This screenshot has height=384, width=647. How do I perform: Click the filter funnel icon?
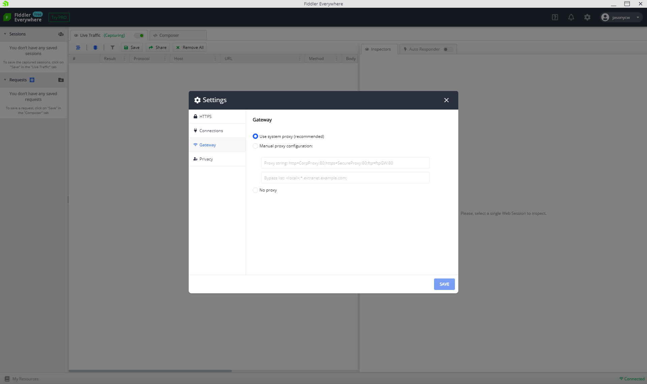tap(113, 48)
